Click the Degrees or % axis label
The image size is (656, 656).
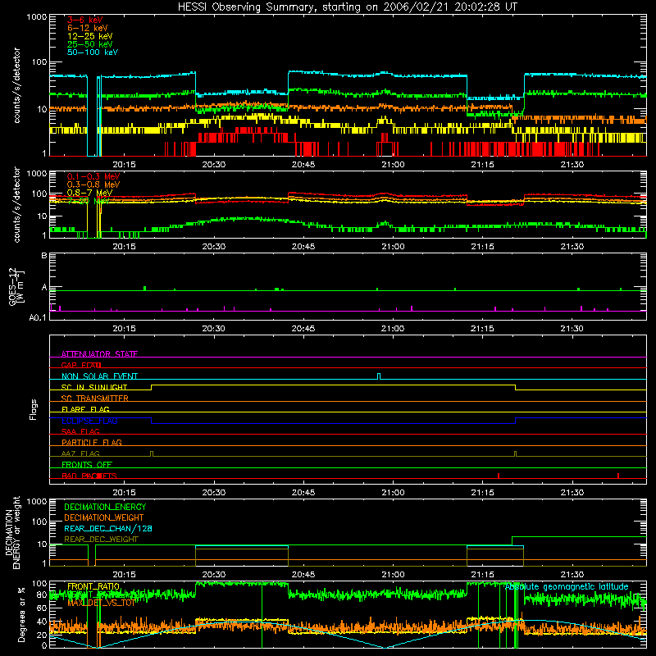pyautogui.click(x=21, y=614)
